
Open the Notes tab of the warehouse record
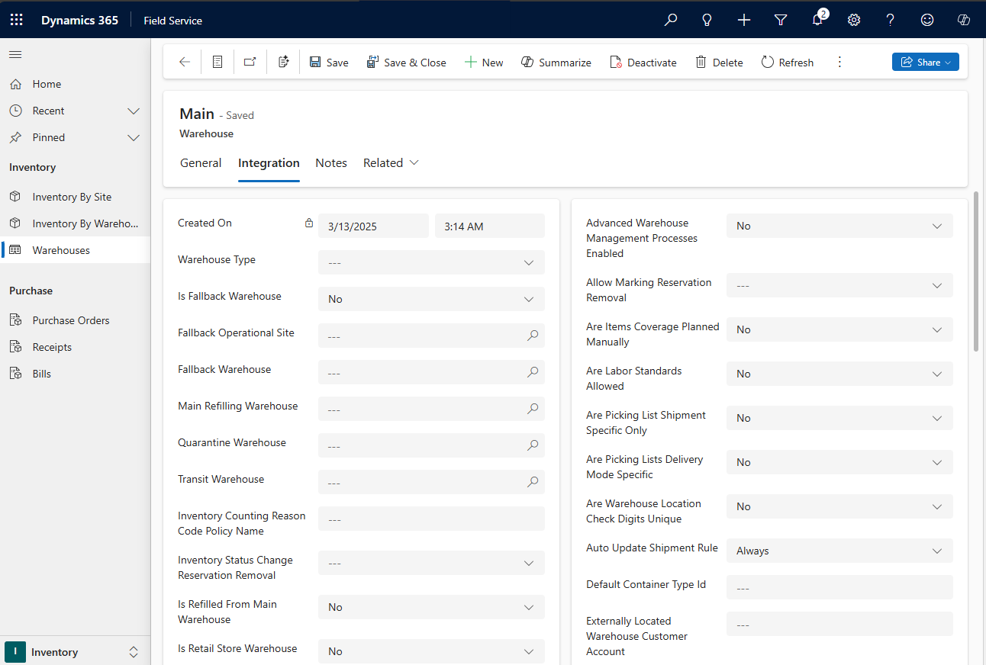coord(330,162)
